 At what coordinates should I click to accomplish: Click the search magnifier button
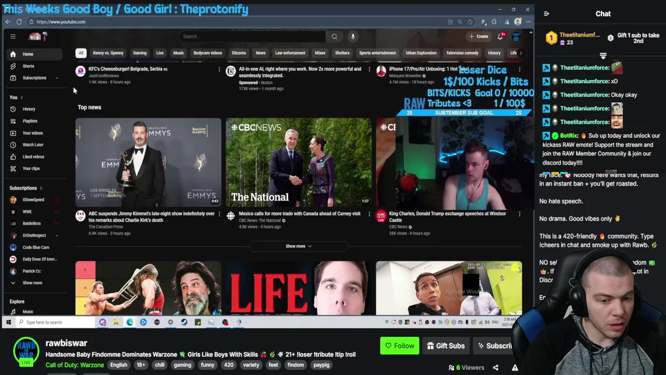click(x=334, y=36)
